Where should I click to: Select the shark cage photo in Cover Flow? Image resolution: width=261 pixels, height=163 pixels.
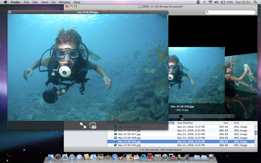[x=241, y=73]
